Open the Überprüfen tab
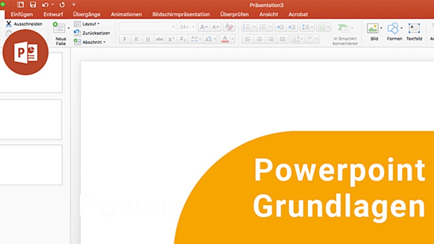Image resolution: width=434 pixels, height=244 pixels. pyautogui.click(x=234, y=14)
